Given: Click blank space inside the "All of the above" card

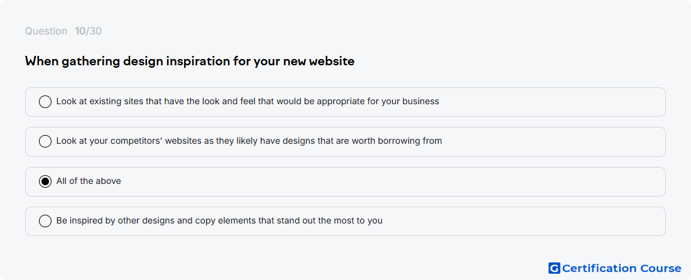Looking at the screenshot, I should [392, 181].
